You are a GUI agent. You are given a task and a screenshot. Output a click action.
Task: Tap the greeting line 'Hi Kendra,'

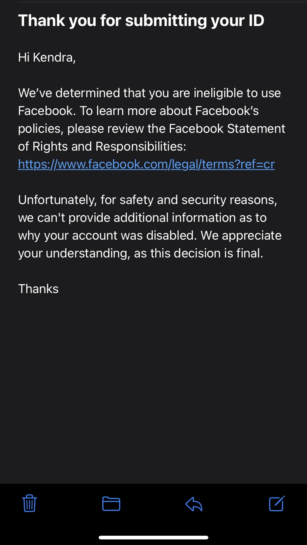tap(46, 58)
